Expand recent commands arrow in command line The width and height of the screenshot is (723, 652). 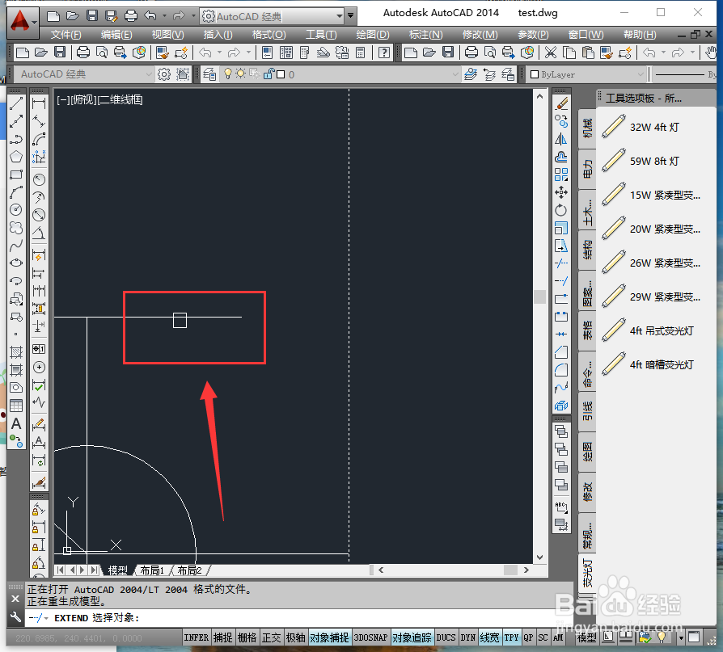click(46, 618)
